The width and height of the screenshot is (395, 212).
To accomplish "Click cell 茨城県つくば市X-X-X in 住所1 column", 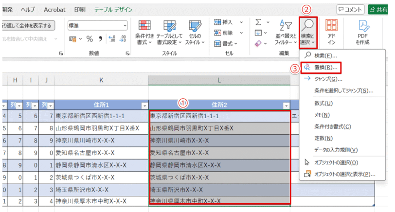I will [x=101, y=177].
